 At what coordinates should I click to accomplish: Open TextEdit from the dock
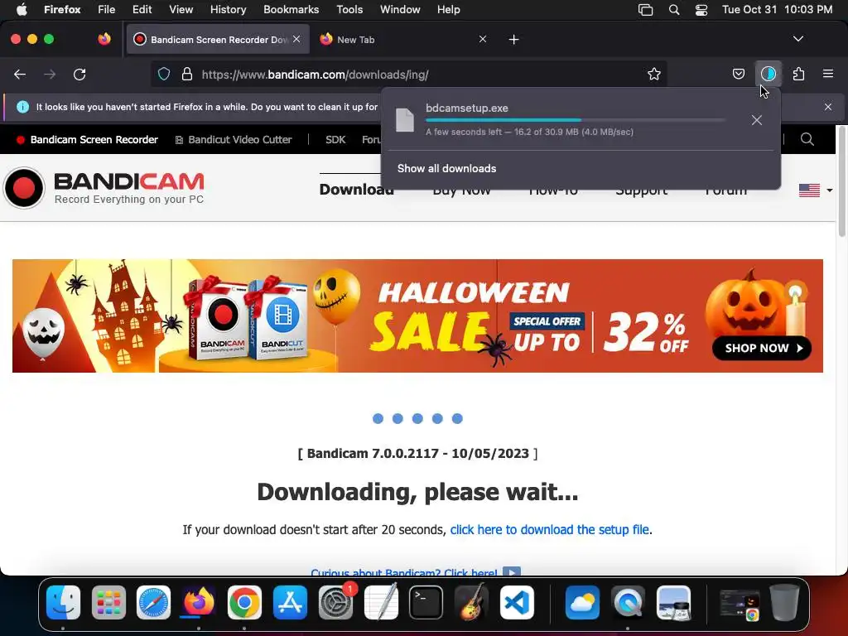pos(381,602)
